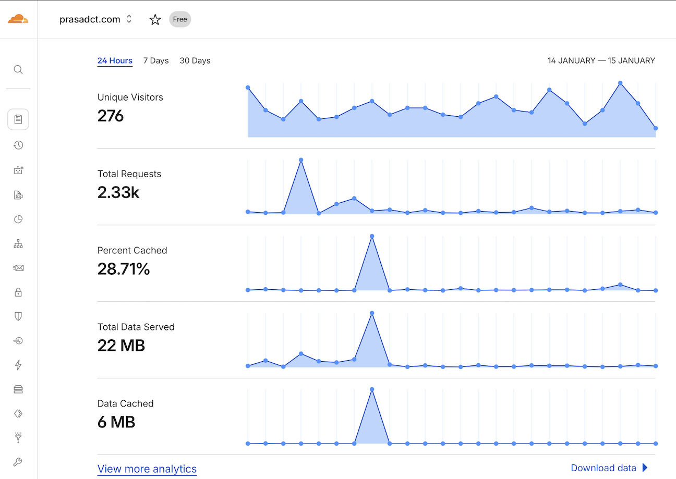Click the SSL/TLS padlock icon
The image size is (676, 479).
pyautogui.click(x=18, y=292)
